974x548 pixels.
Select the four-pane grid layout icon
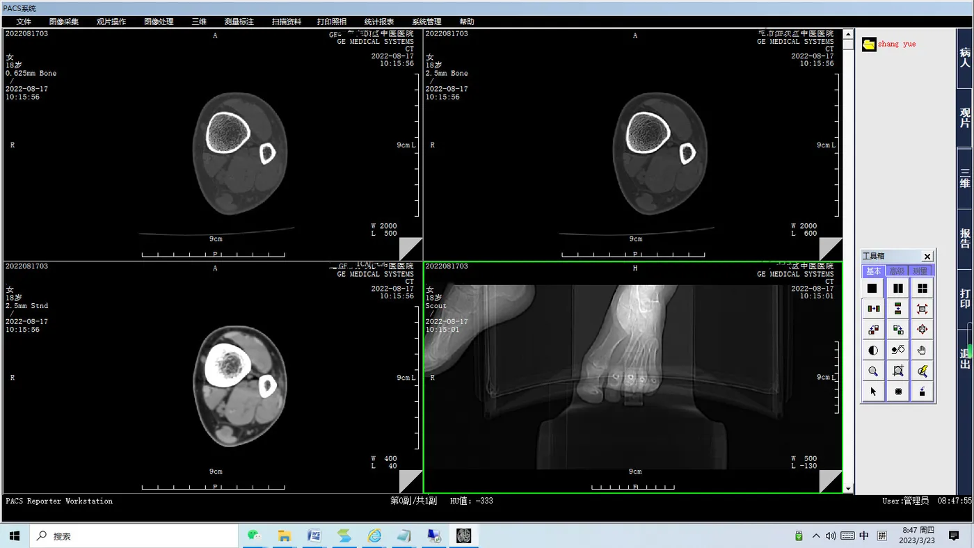(923, 288)
